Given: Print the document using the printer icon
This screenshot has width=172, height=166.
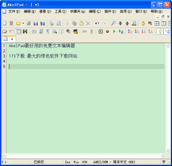Looking at the screenshot, I should (51, 23).
